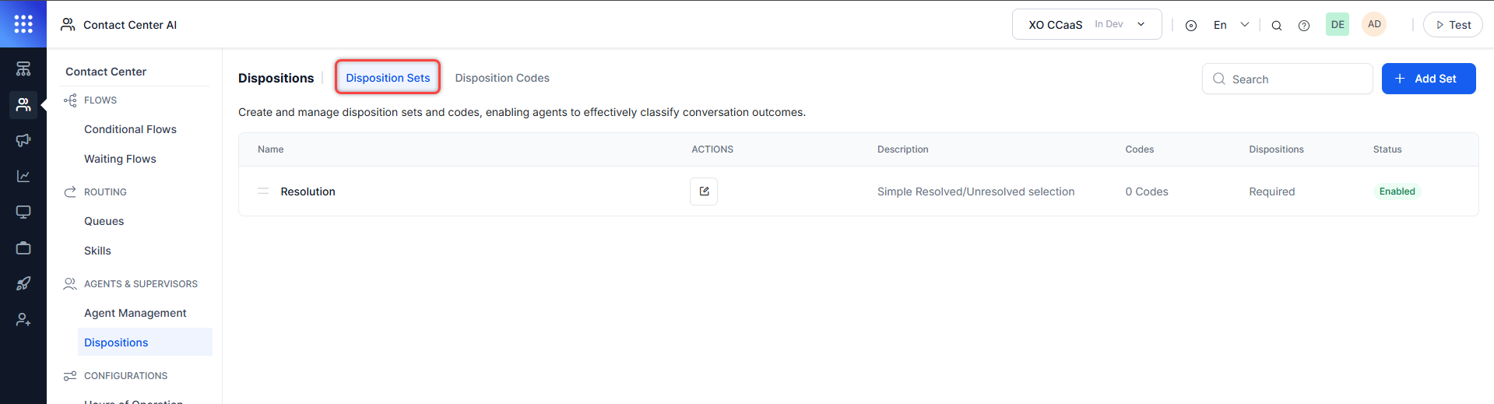Click the rocket deploy icon in sidebar
Image resolution: width=1494 pixels, height=404 pixels.
23,283
